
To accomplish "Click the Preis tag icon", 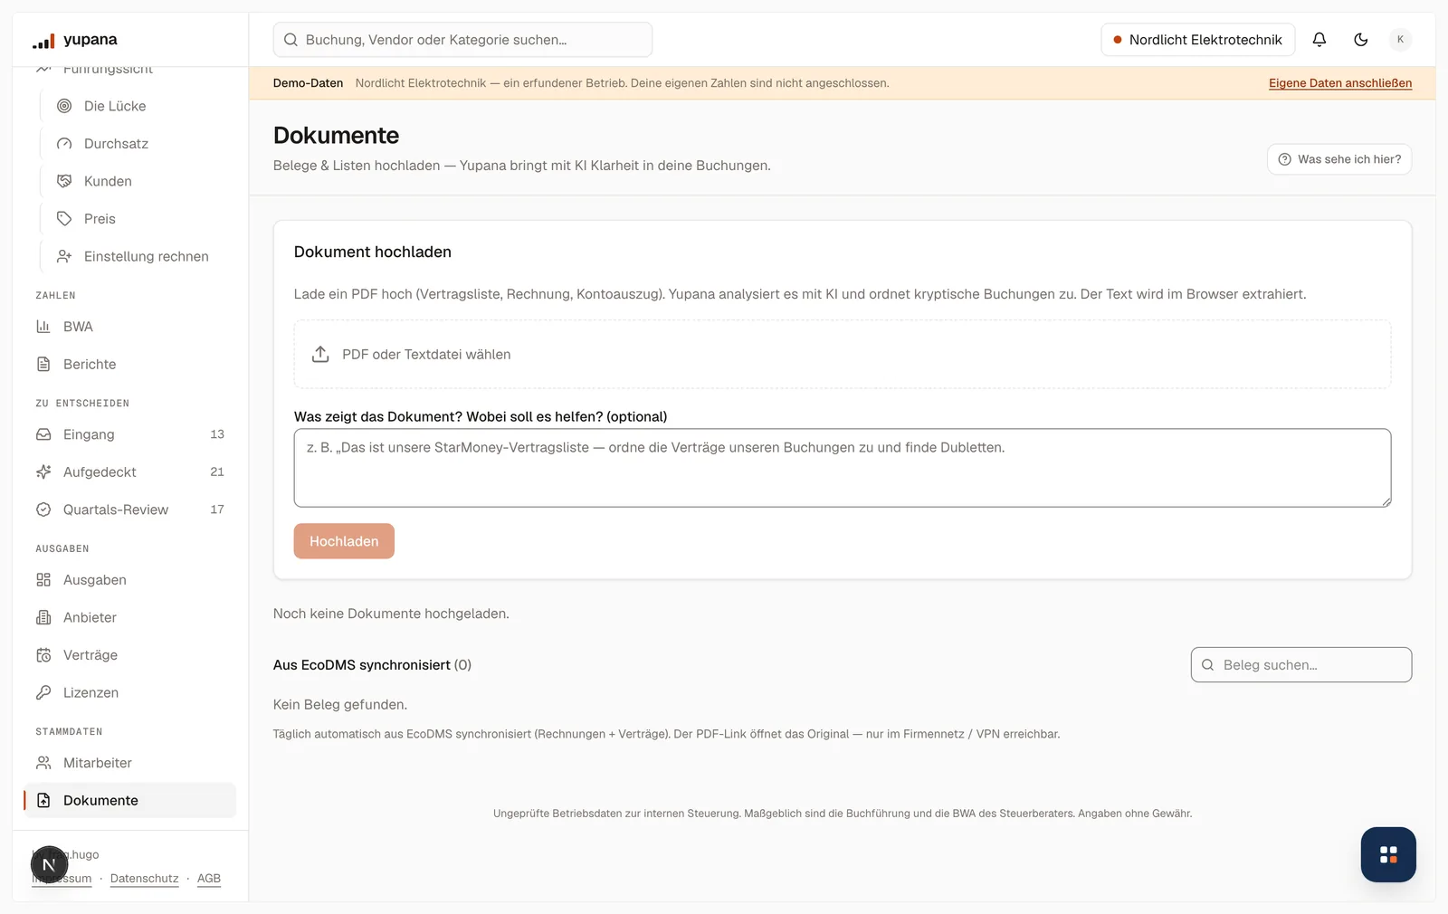I will click(64, 219).
